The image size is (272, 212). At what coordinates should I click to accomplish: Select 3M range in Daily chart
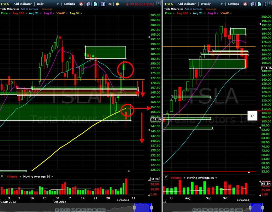(x=78, y=210)
